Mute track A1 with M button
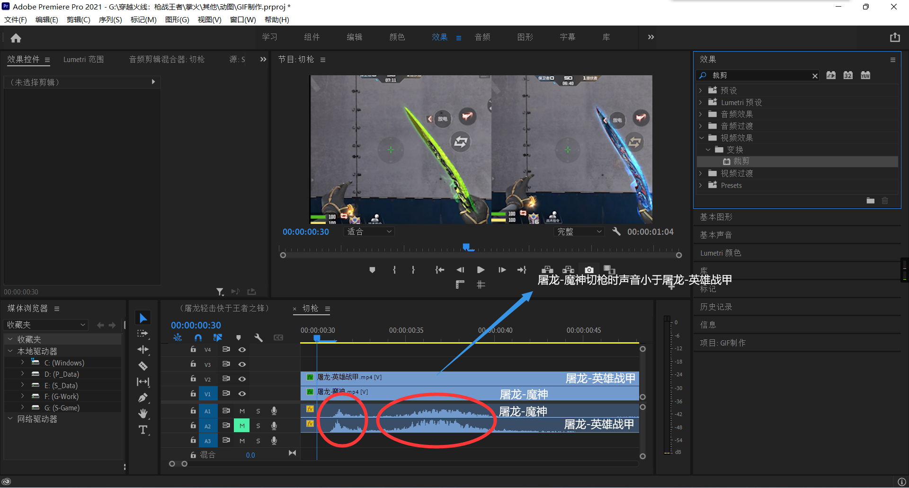 coord(242,411)
